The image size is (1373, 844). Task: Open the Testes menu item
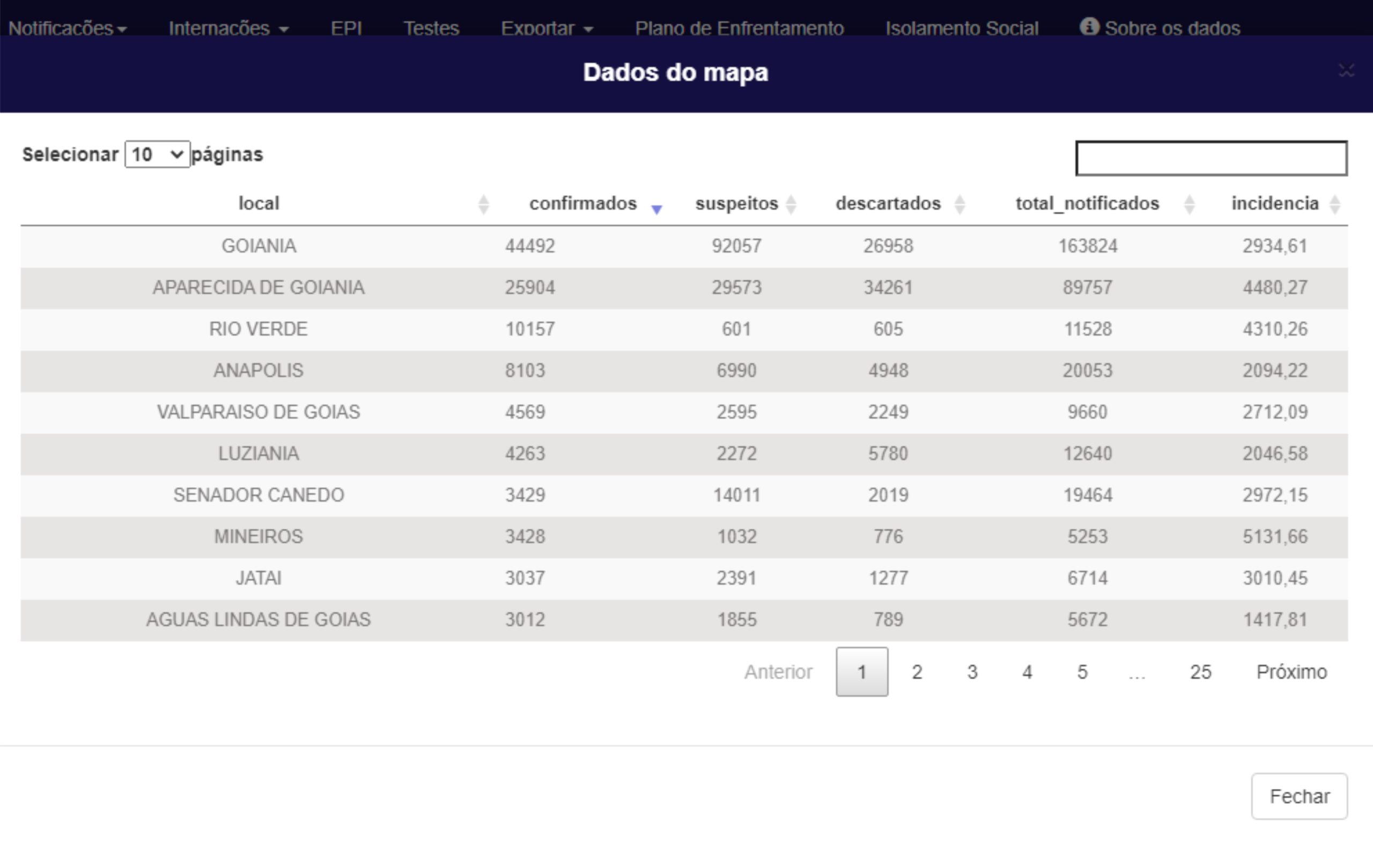coord(431,28)
